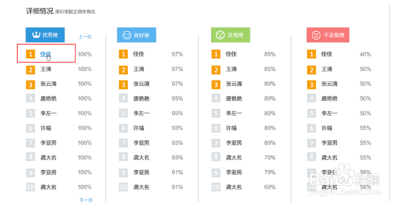Click the smiley face icon on 良好榜
403x206 pixels.
pos(127,35)
